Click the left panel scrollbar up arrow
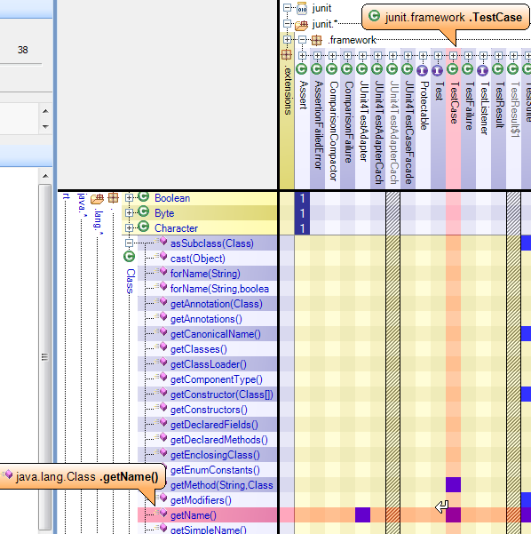 point(45,176)
